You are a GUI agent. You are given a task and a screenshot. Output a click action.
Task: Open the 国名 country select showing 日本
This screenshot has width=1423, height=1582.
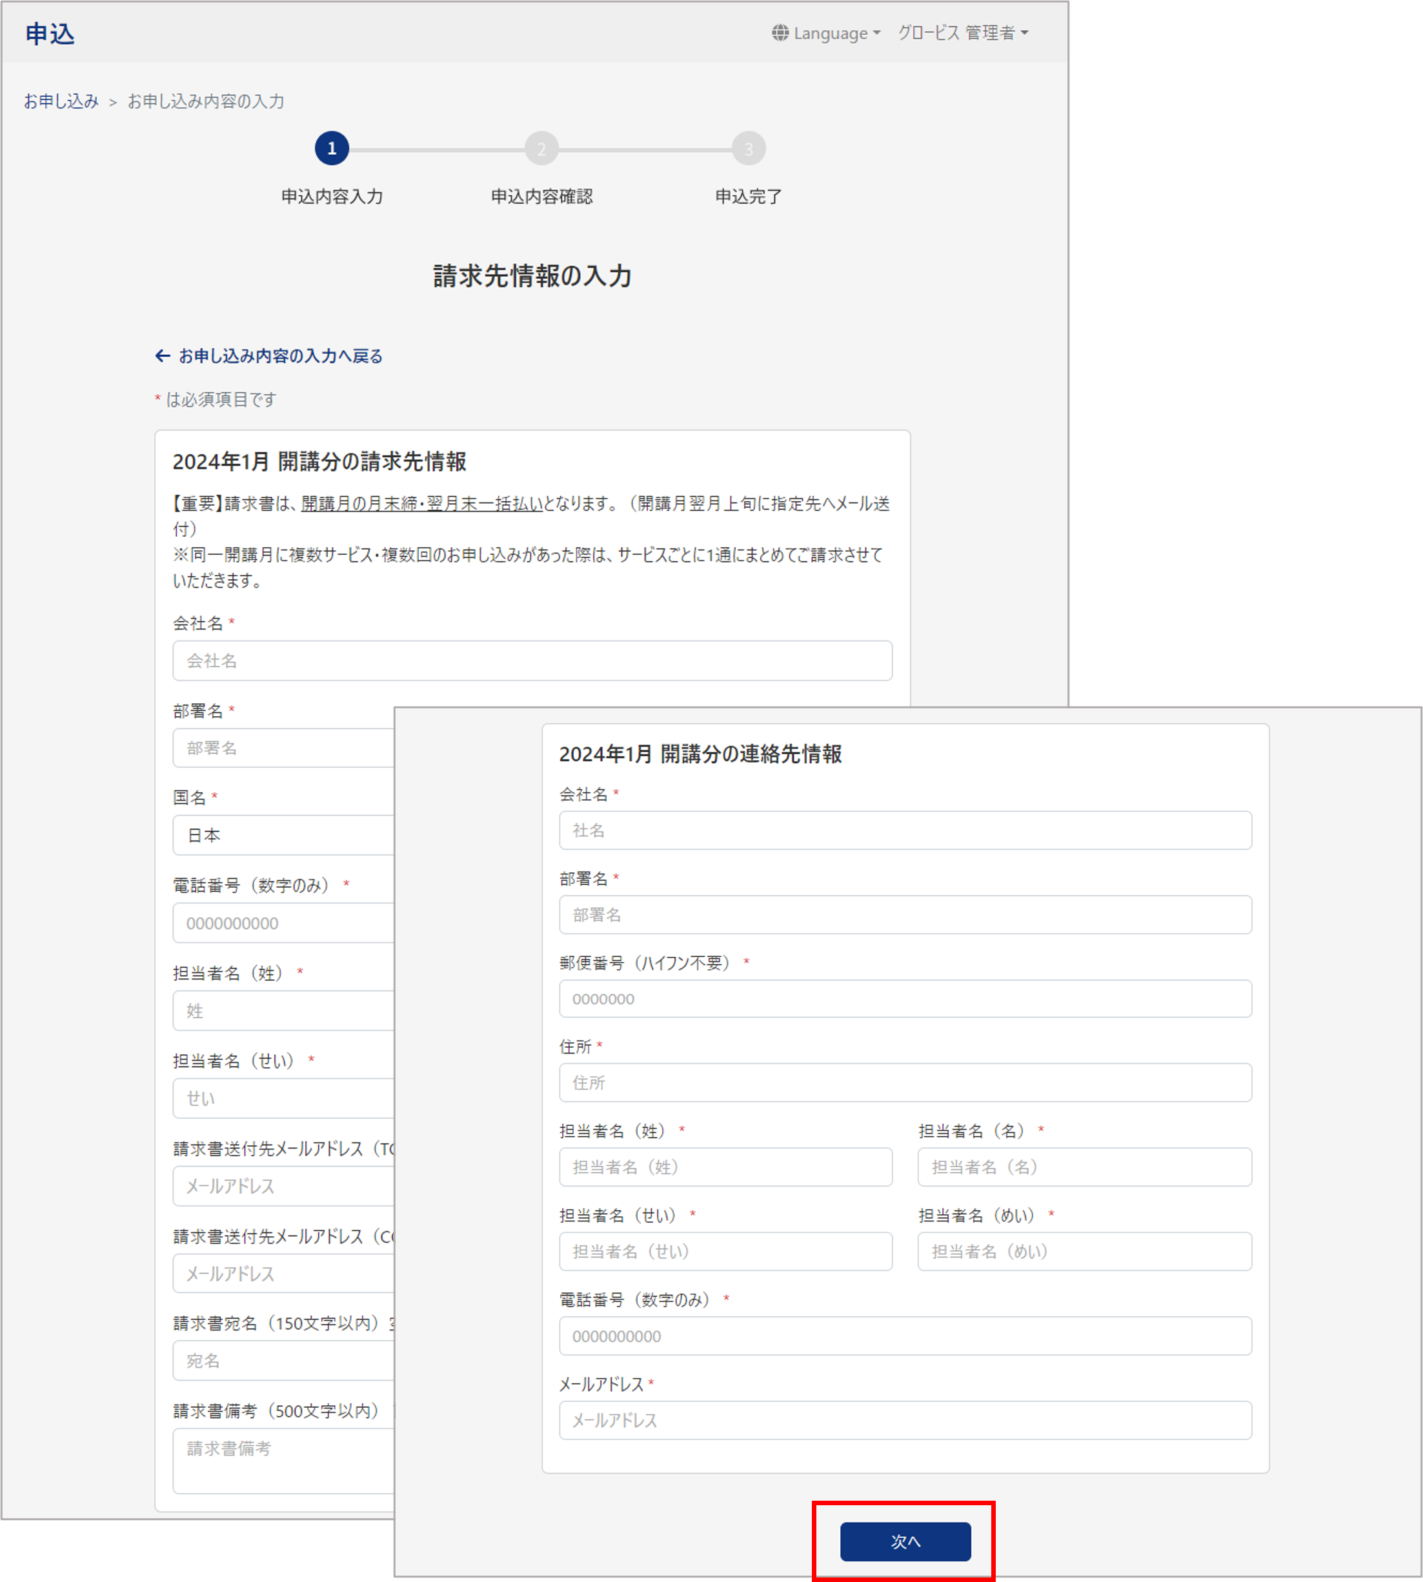(x=281, y=836)
